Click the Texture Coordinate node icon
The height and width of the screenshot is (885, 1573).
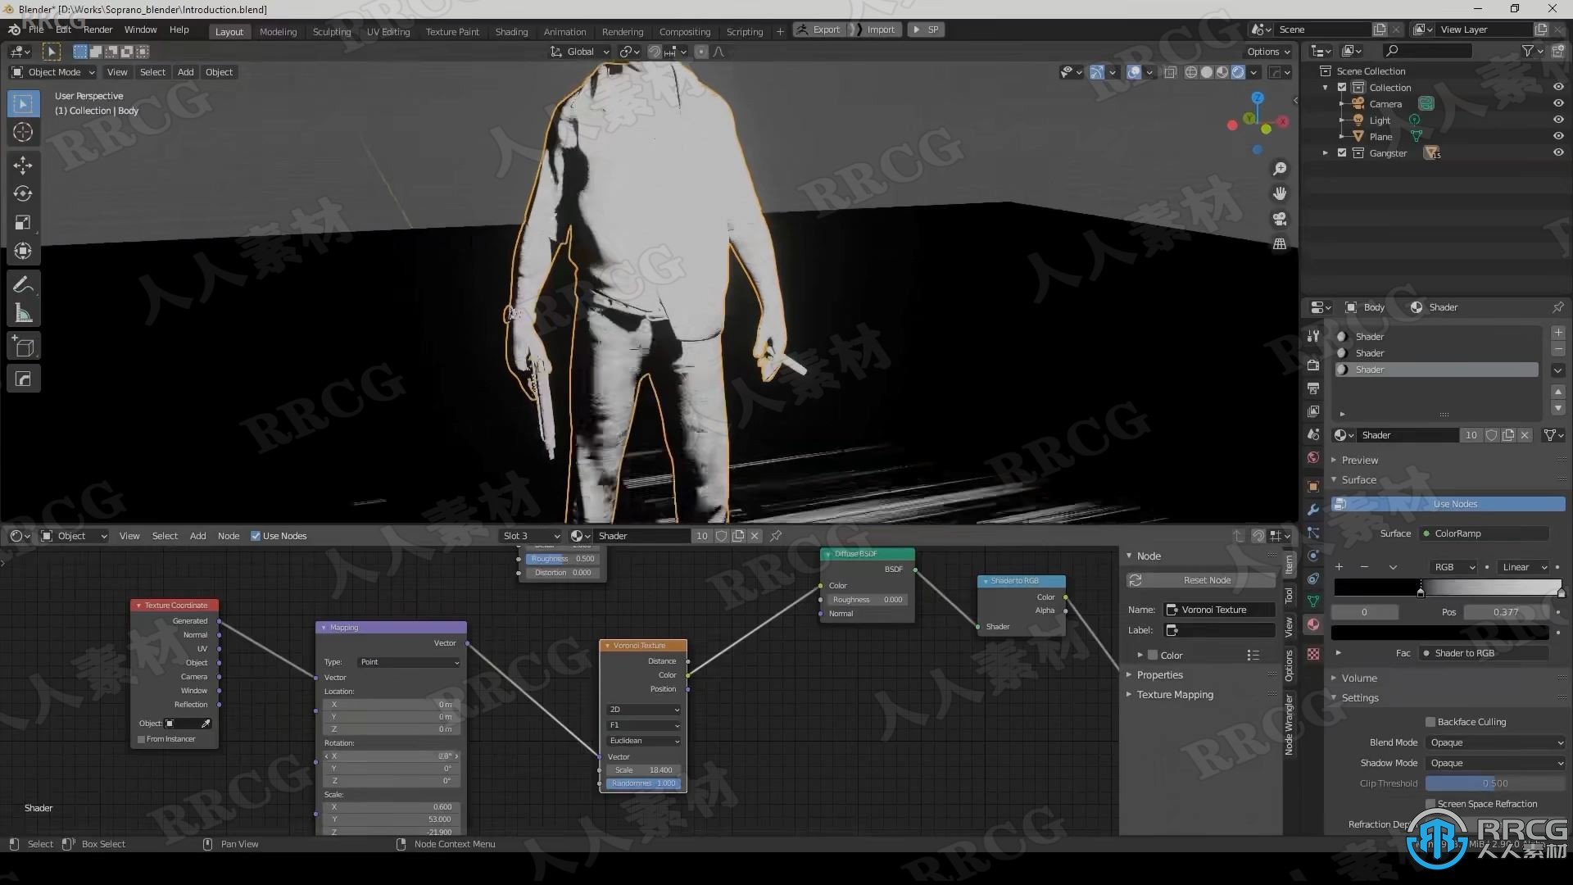[x=138, y=604]
